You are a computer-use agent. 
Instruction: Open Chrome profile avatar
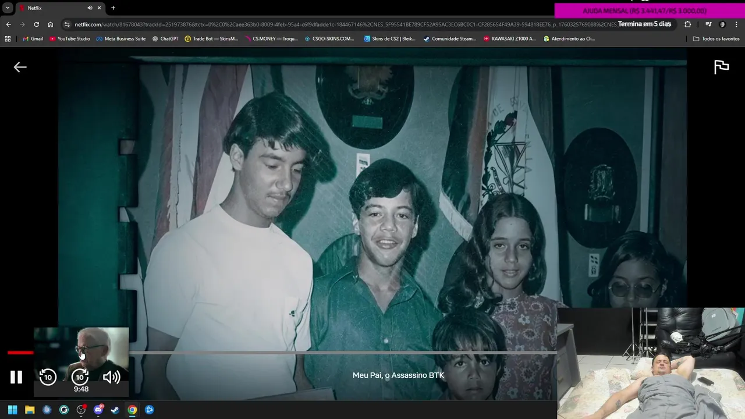click(722, 24)
